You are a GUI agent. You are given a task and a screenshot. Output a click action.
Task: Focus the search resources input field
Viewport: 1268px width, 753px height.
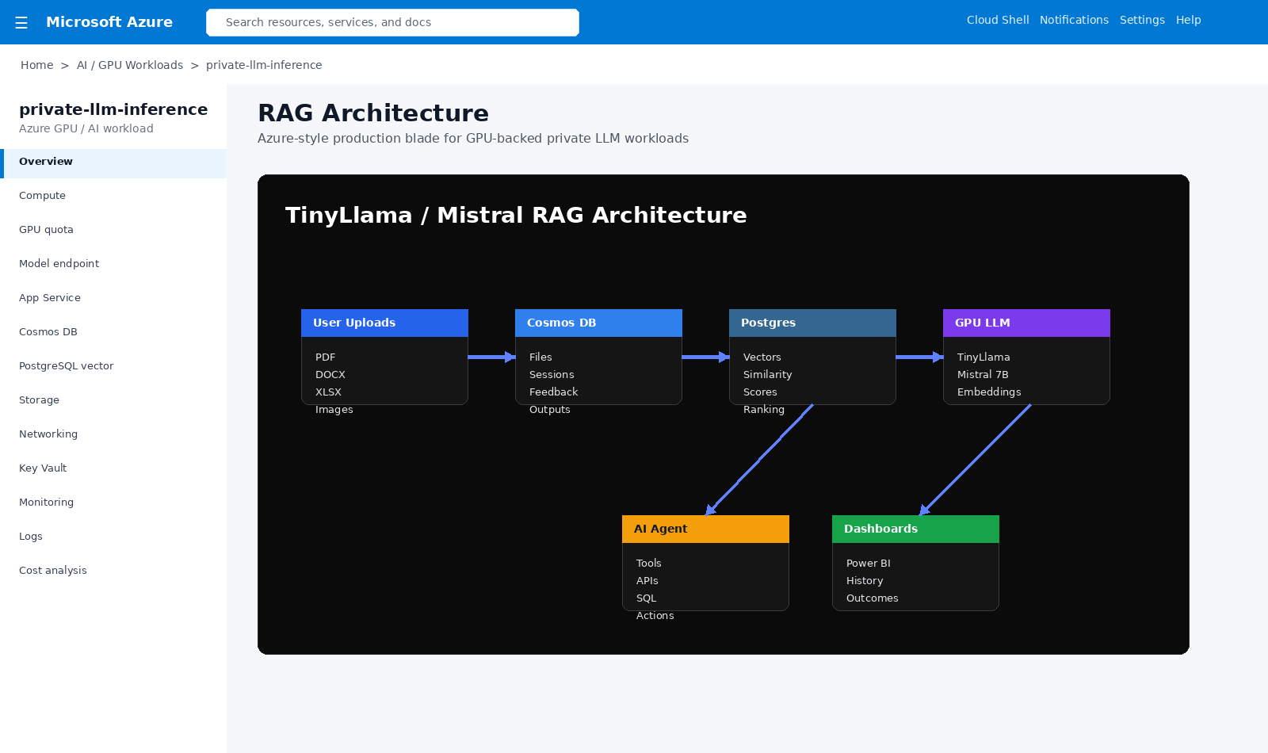(x=392, y=22)
